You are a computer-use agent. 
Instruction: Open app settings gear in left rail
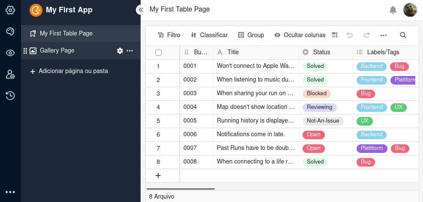10,10
